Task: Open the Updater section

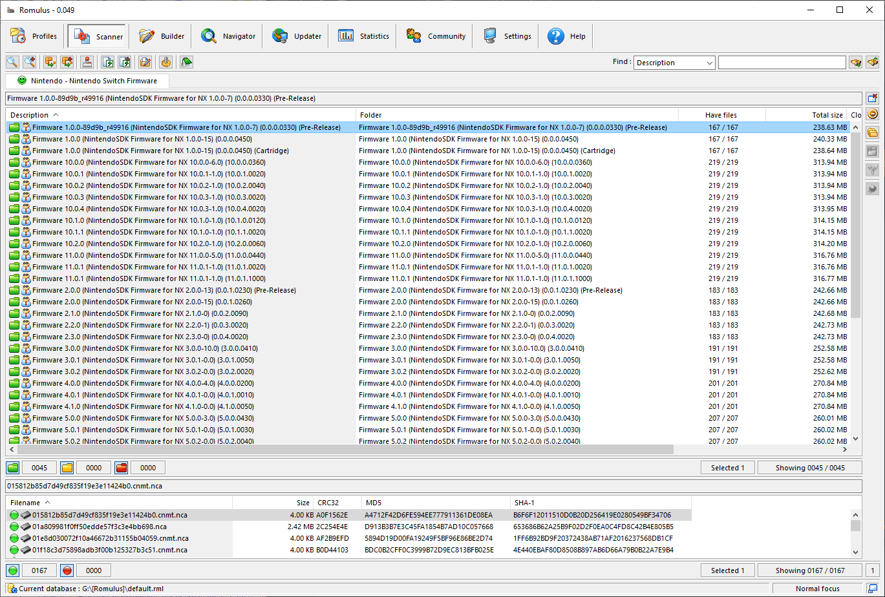Action: [x=297, y=36]
